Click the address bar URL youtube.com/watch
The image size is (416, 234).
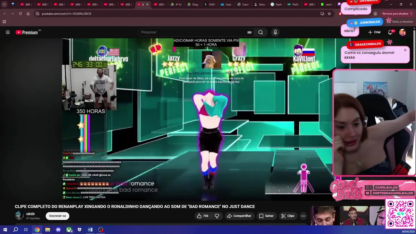coord(67,14)
